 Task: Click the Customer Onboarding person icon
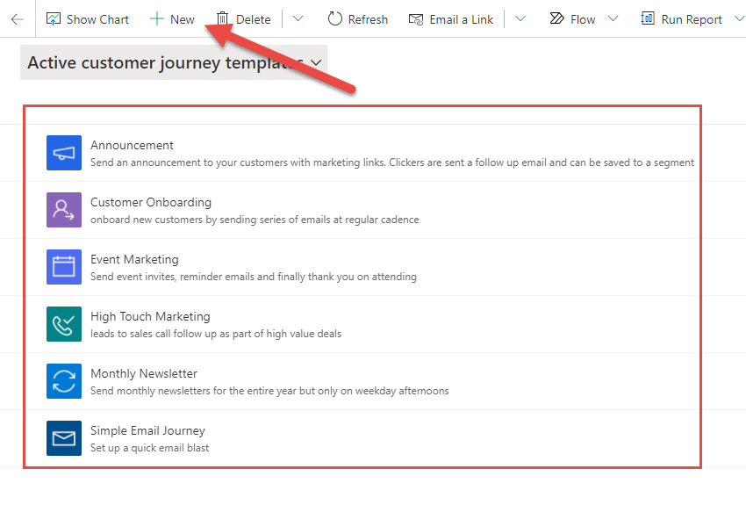(x=64, y=210)
